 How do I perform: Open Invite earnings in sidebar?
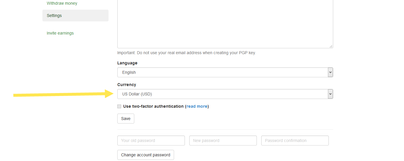[x=60, y=33]
